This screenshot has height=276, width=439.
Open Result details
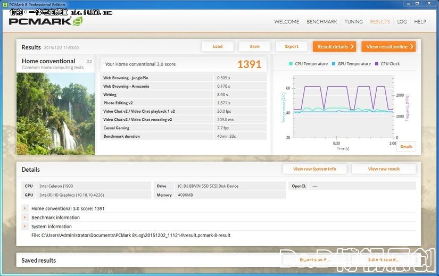click(x=334, y=46)
